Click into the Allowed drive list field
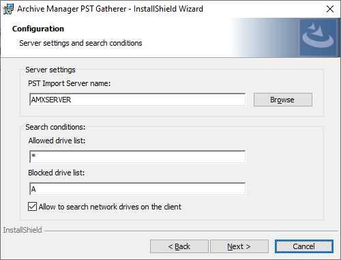Image resolution: width=341 pixels, height=260 pixels. pyautogui.click(x=138, y=157)
